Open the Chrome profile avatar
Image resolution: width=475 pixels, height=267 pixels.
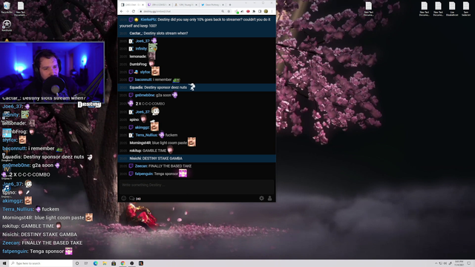pyautogui.click(x=266, y=11)
